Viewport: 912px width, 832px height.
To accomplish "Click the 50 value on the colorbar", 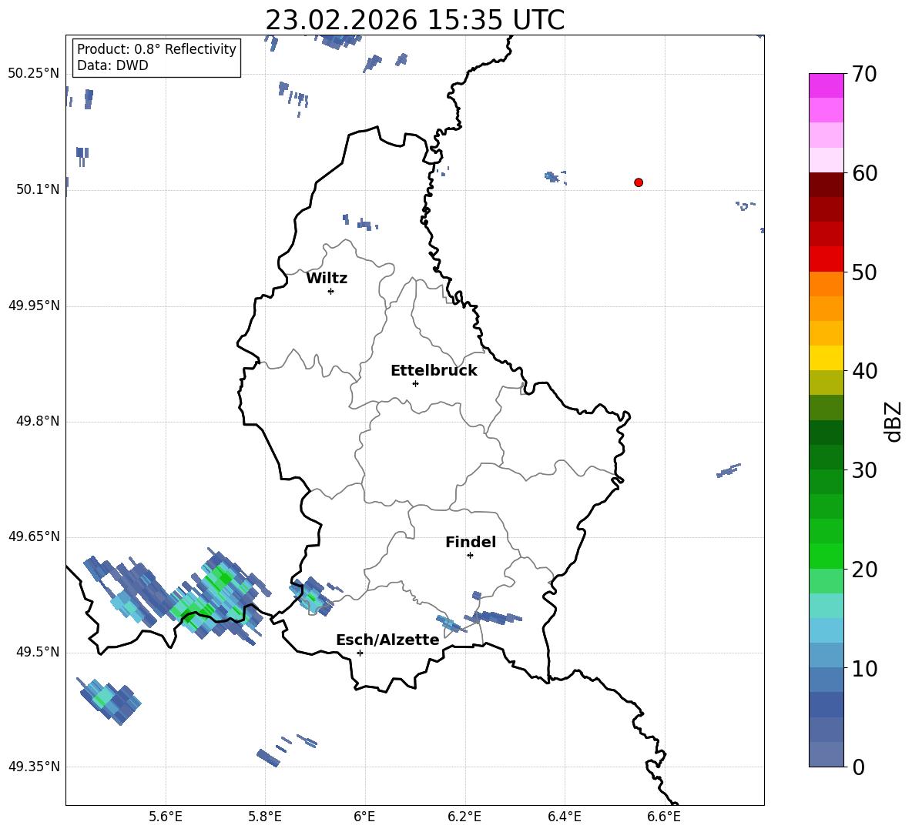I will 864,272.
